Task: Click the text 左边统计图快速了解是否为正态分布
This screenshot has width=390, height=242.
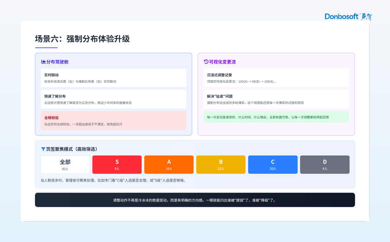Action: (88, 103)
